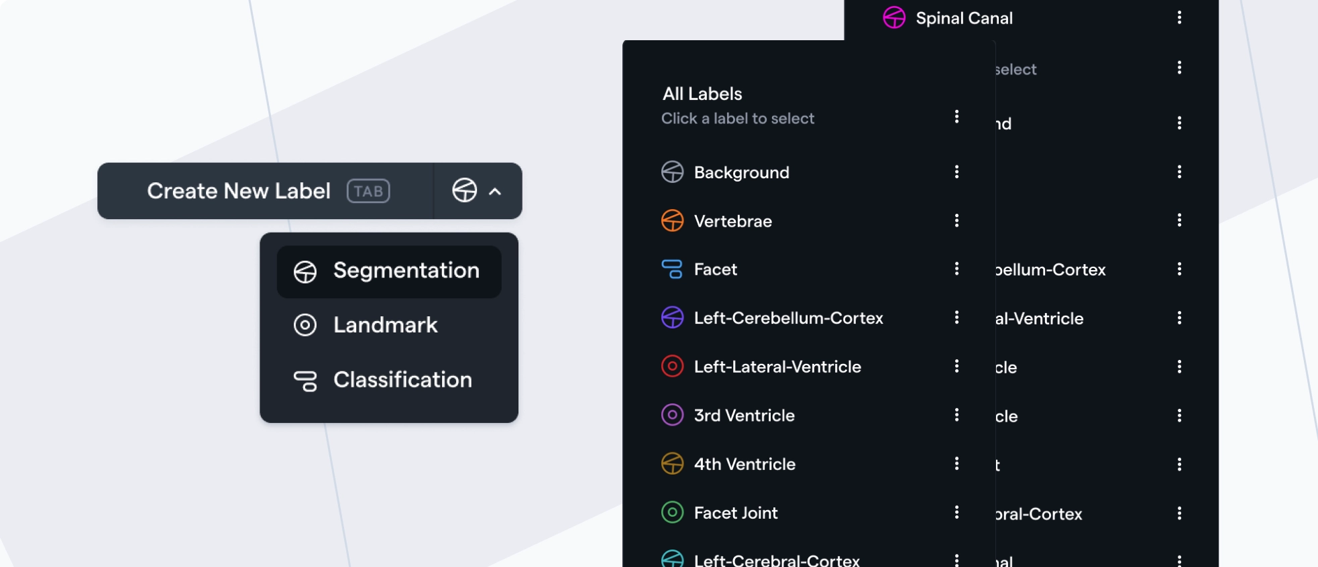Open the All Labels options menu
The width and height of the screenshot is (1318, 567).
click(956, 117)
